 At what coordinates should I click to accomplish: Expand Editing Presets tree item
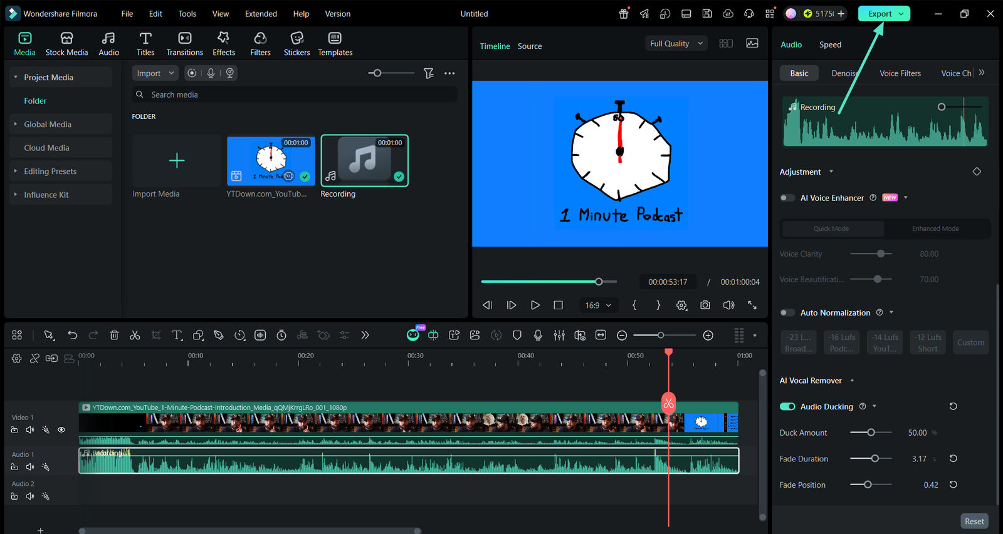click(16, 171)
